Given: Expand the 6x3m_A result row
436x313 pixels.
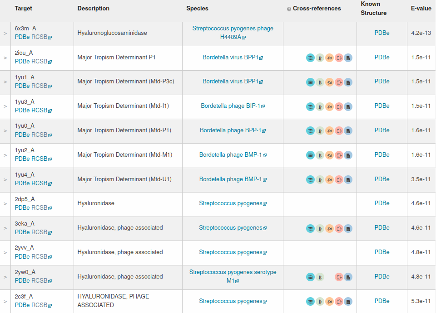Looking at the screenshot, I should [5, 33].
